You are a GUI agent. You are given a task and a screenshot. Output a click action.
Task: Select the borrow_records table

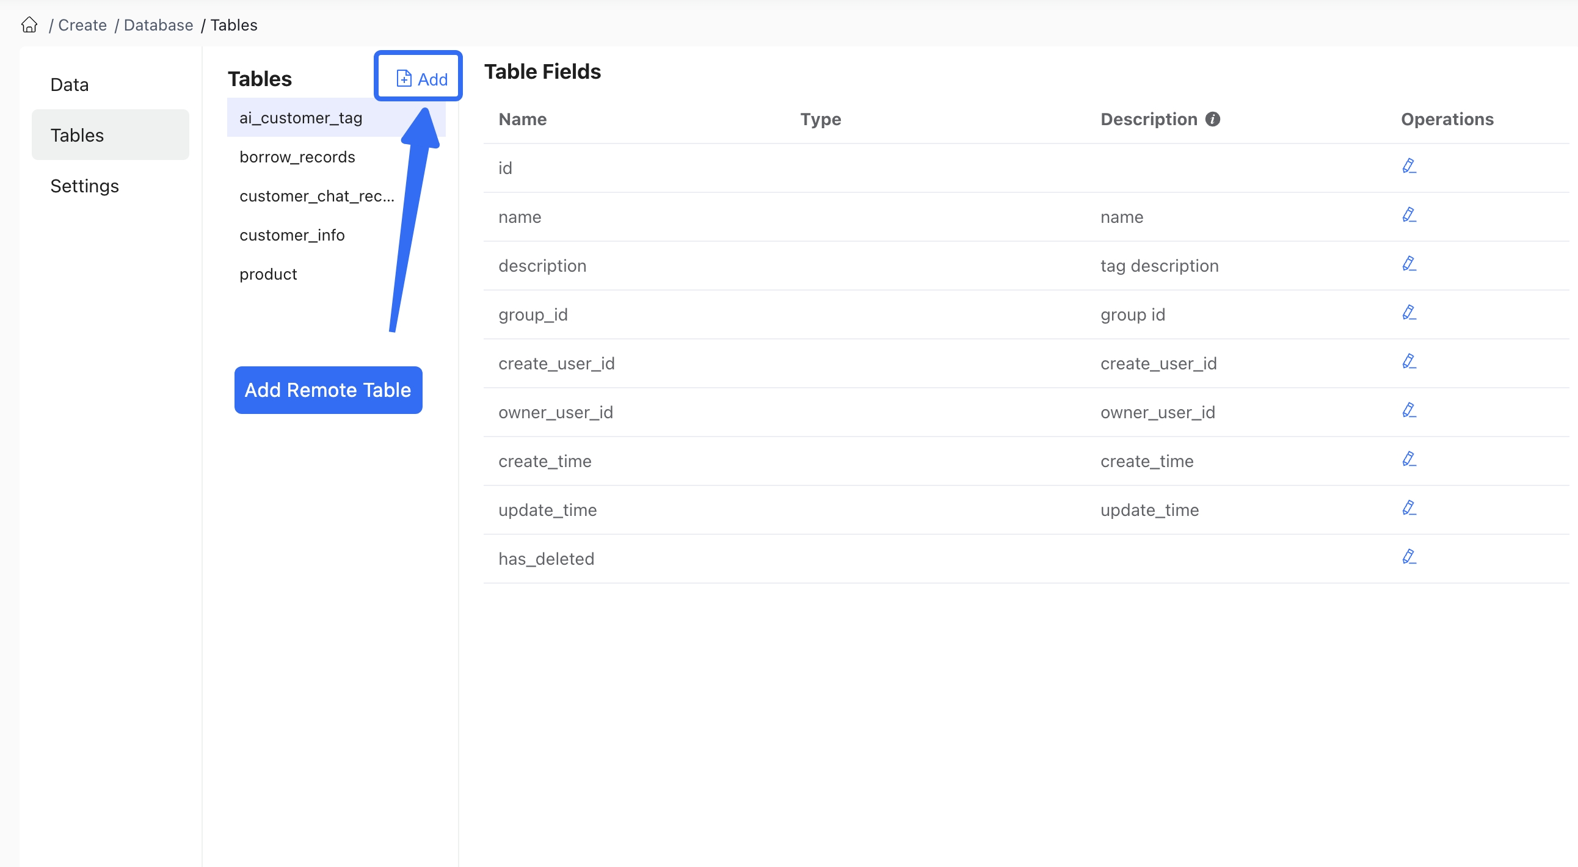(x=336, y=157)
